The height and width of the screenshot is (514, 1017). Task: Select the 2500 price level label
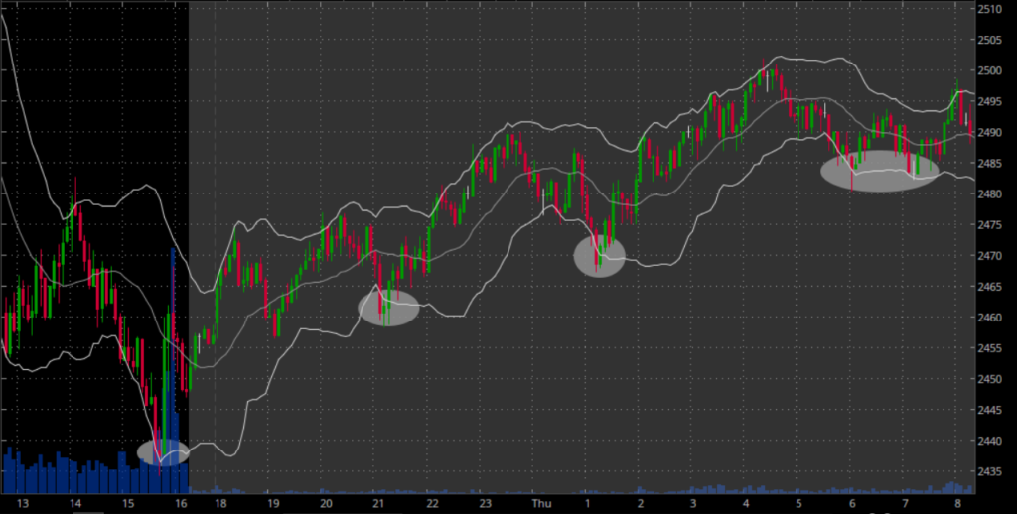pyautogui.click(x=990, y=70)
